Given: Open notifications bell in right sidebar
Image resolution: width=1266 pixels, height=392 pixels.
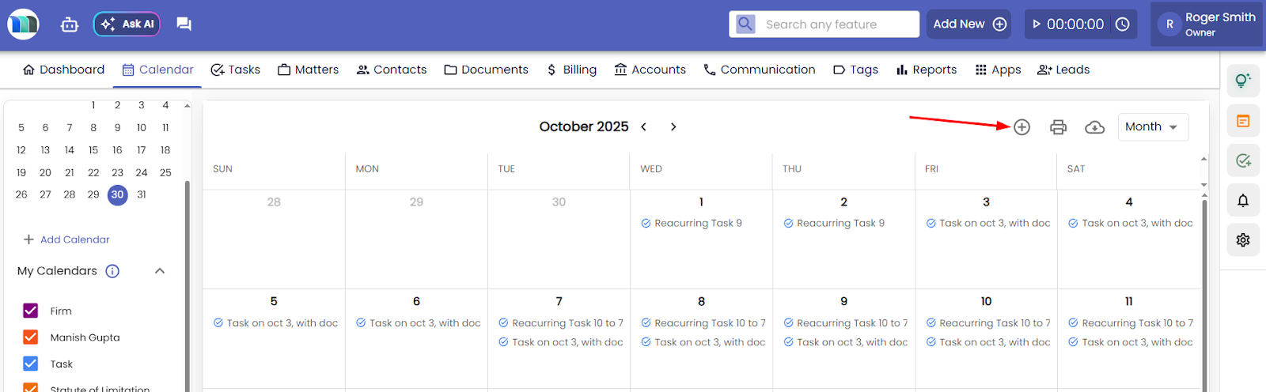Looking at the screenshot, I should pos(1243,201).
